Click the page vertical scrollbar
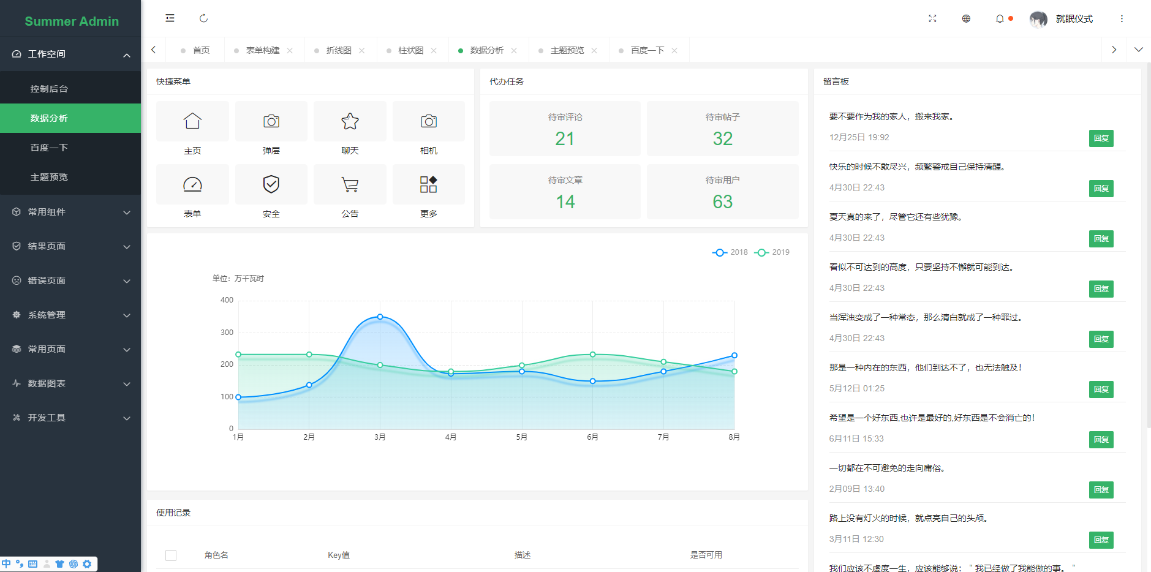 click(1148, 245)
